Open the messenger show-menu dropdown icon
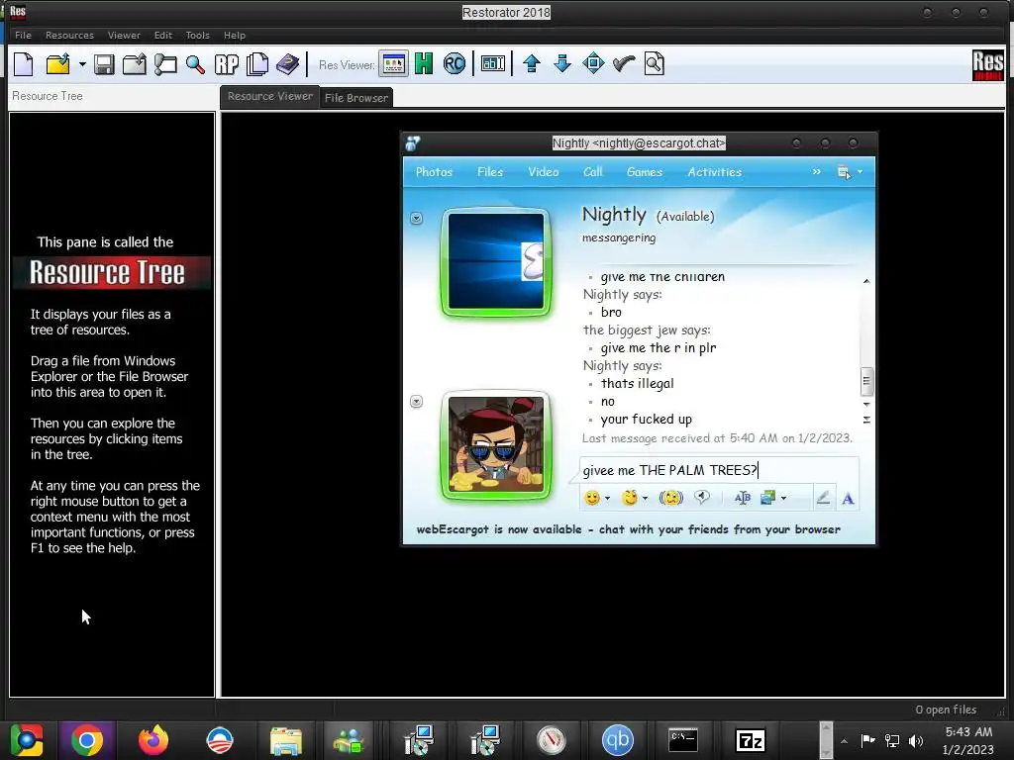Viewport: 1014px width, 760px height. 849,172
